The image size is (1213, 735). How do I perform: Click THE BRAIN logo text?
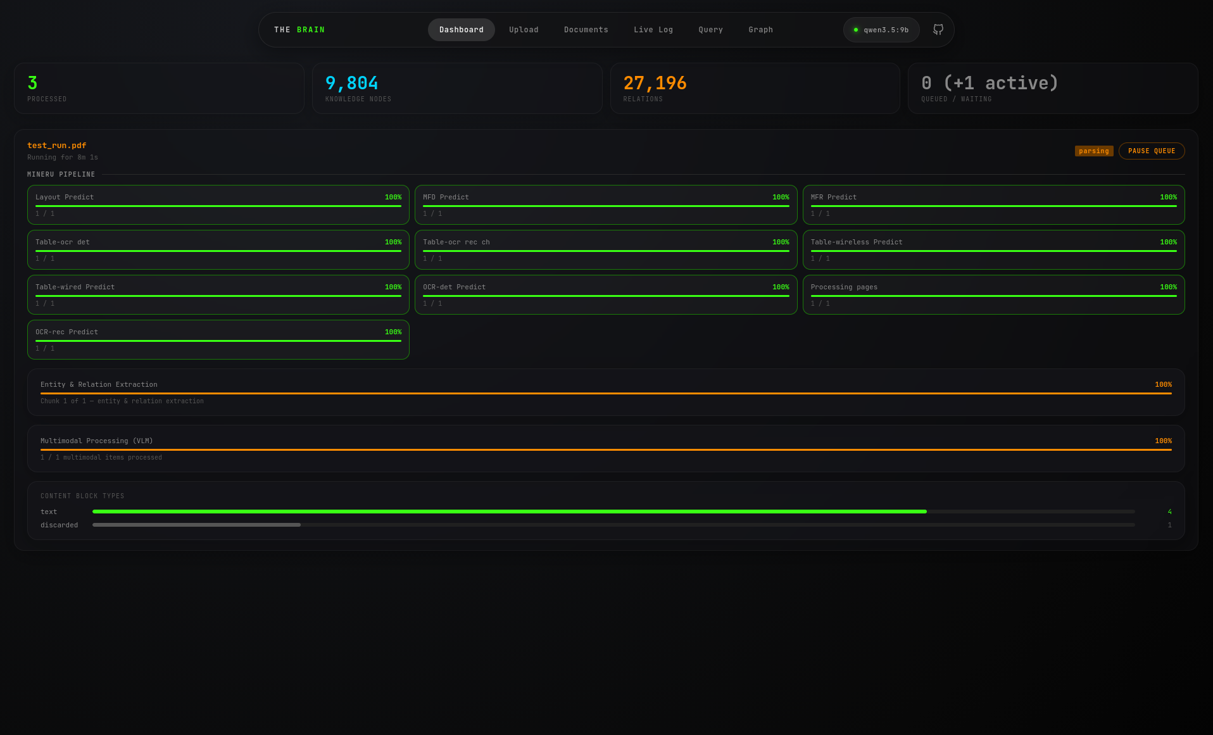(x=299, y=30)
